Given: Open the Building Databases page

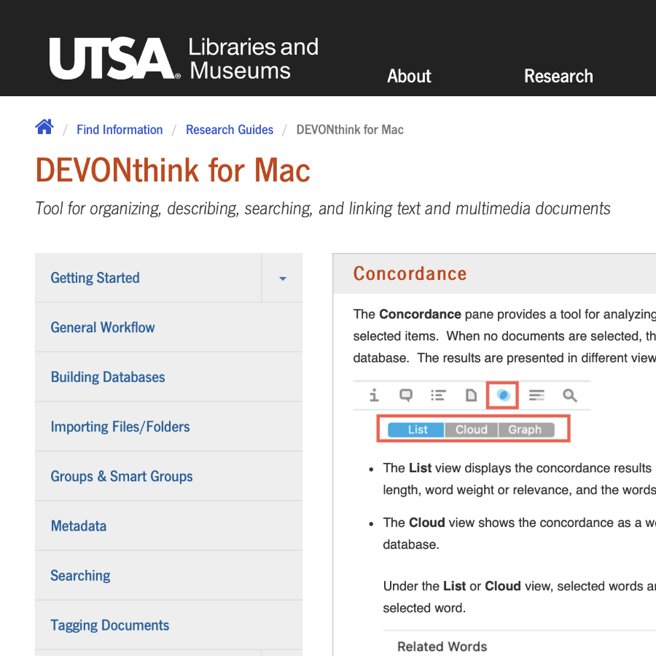Looking at the screenshot, I should click(168, 377).
